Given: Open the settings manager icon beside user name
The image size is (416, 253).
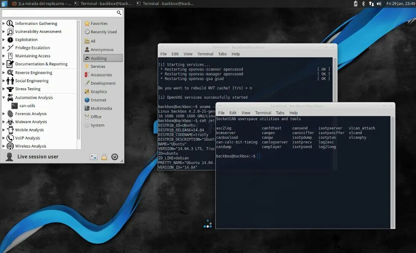Looking at the screenshot, I should (x=94, y=157).
